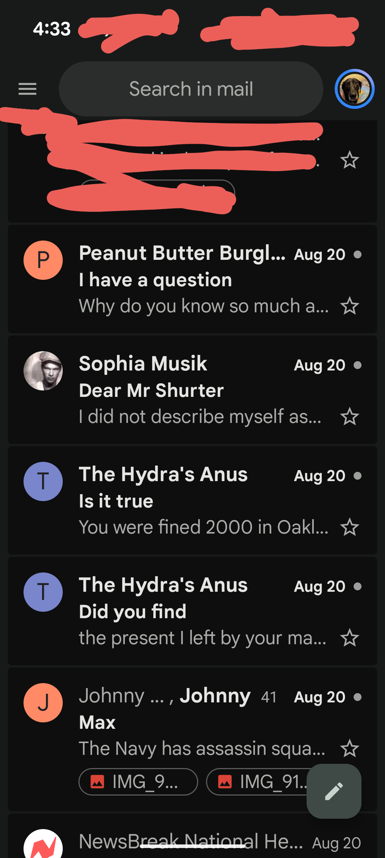The width and height of the screenshot is (385, 858).
Task: Open the "Dear Mr Shurter" email
Action: pyautogui.click(x=192, y=390)
